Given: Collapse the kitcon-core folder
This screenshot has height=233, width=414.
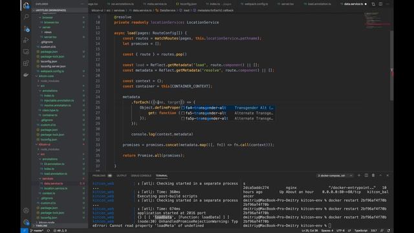Looking at the screenshot, I should coord(46,76).
